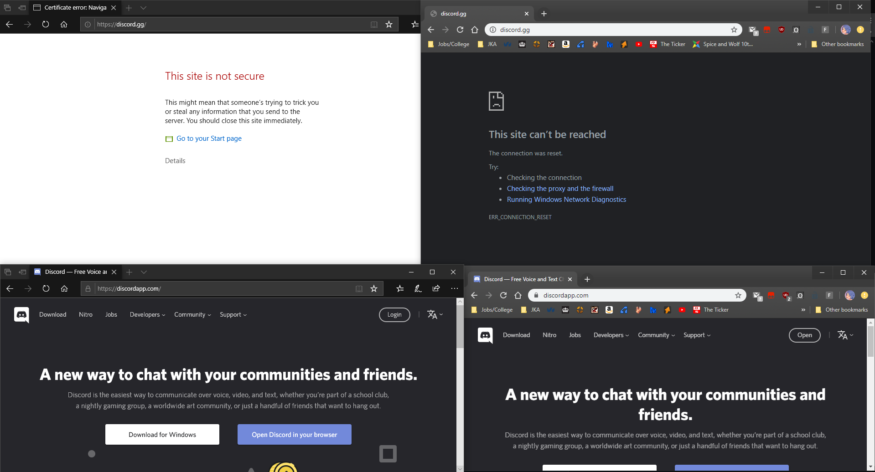
Task: Add discord.gg to Edge favorites with the star icon
Action: [389, 24]
